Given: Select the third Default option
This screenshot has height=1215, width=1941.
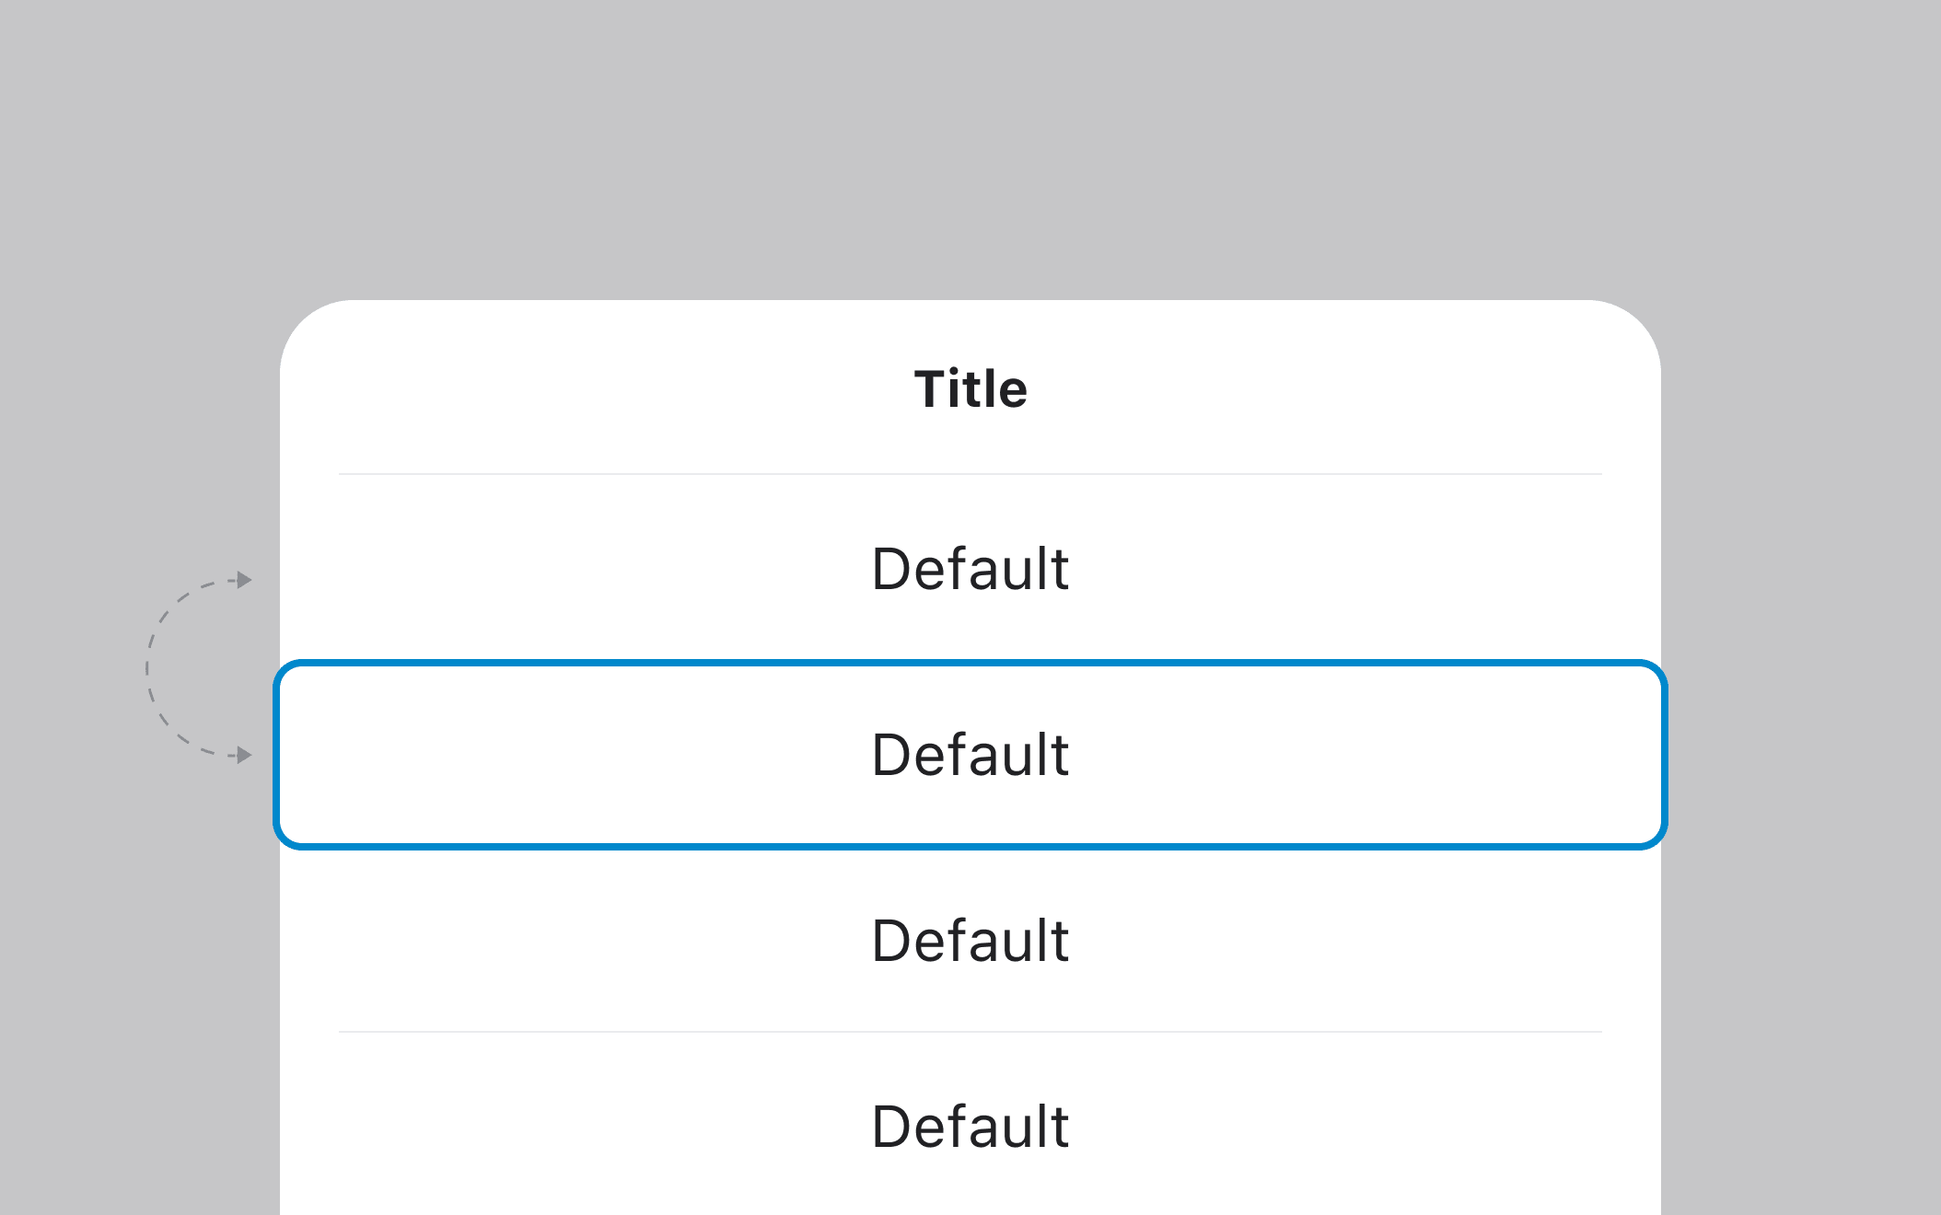Looking at the screenshot, I should (x=970, y=940).
